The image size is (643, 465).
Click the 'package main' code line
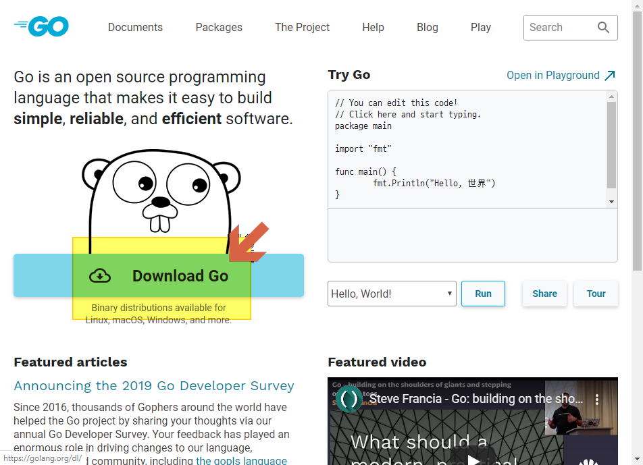pyautogui.click(x=363, y=126)
